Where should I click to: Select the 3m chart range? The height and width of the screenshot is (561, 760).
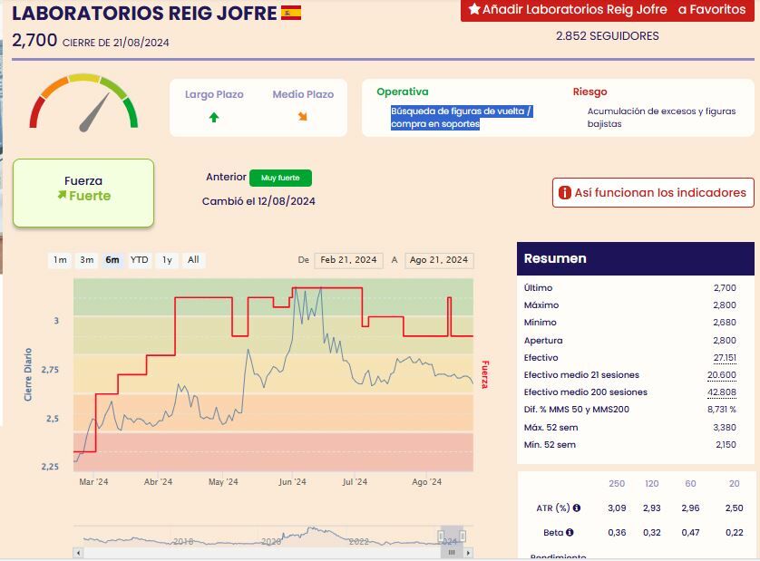pyautogui.click(x=87, y=260)
